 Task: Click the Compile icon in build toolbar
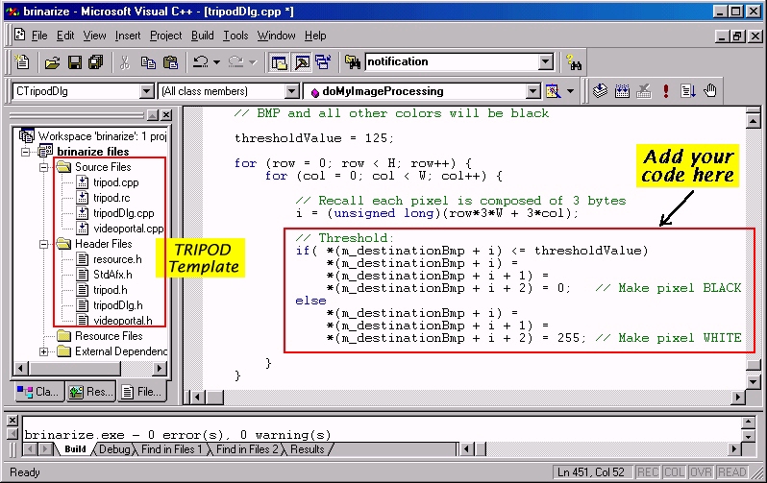coord(601,91)
